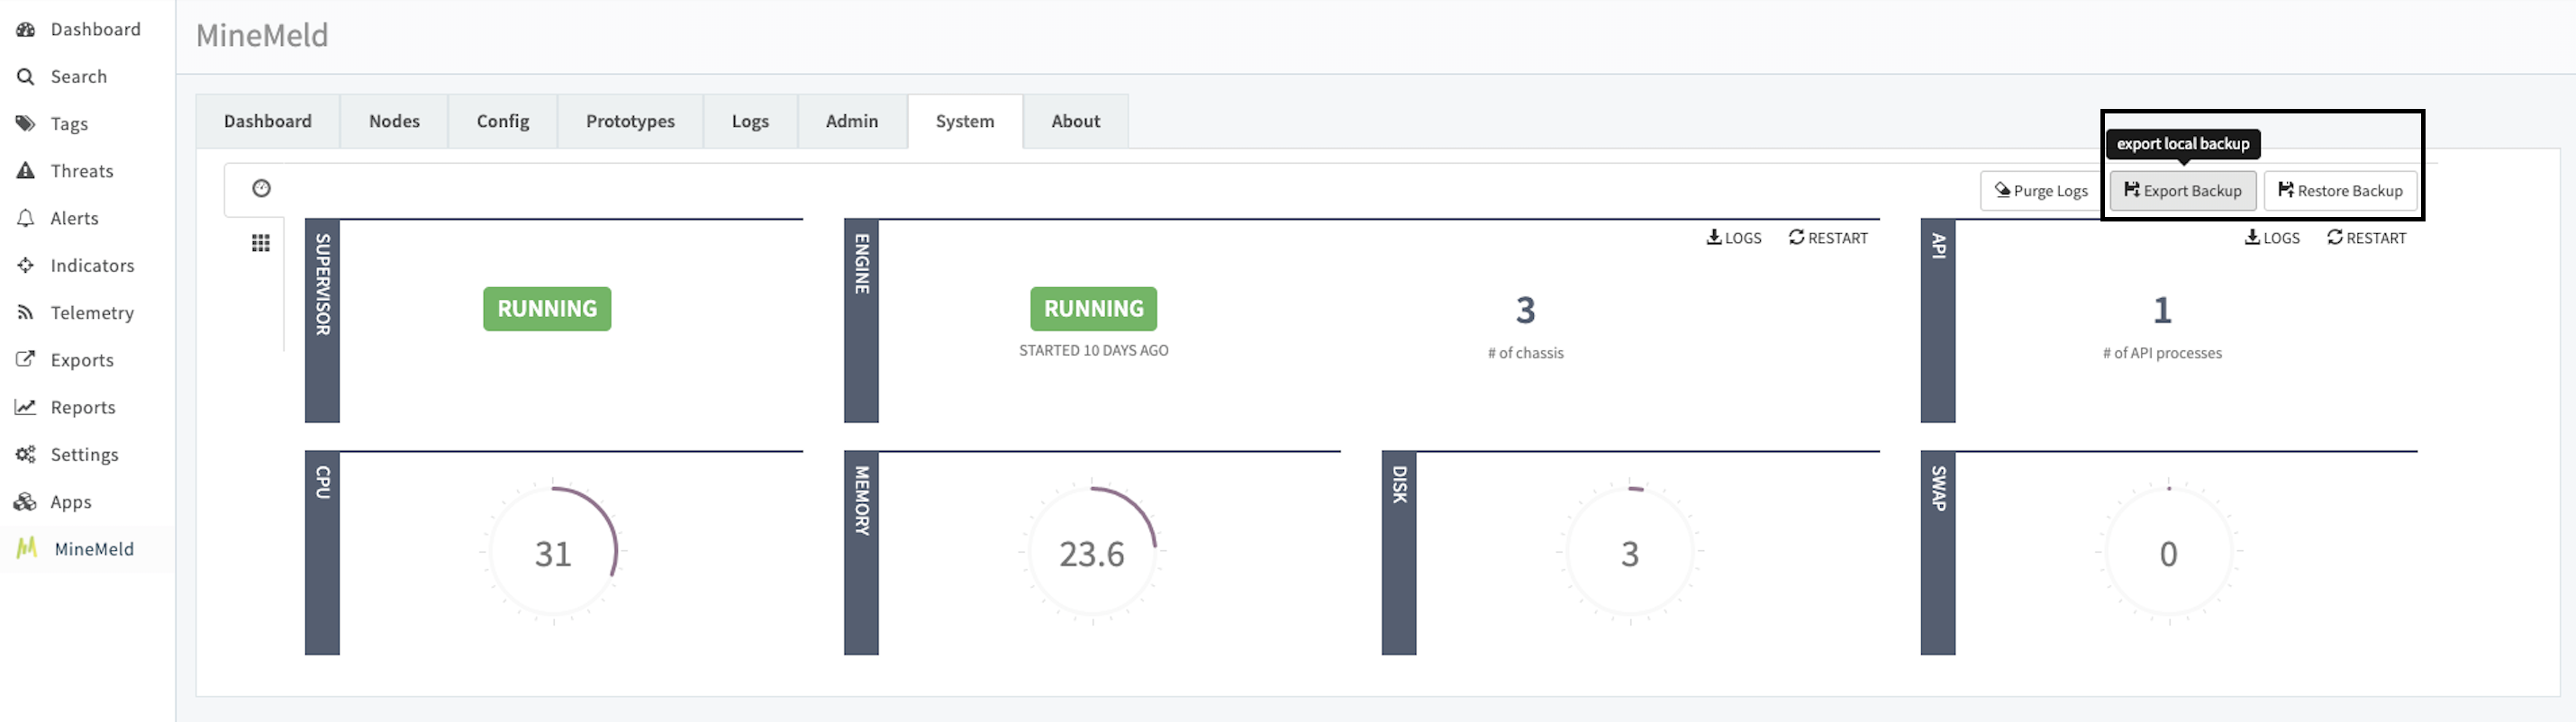
Task: Click the grid icon beside Supervisor panel
Action: coord(261,243)
